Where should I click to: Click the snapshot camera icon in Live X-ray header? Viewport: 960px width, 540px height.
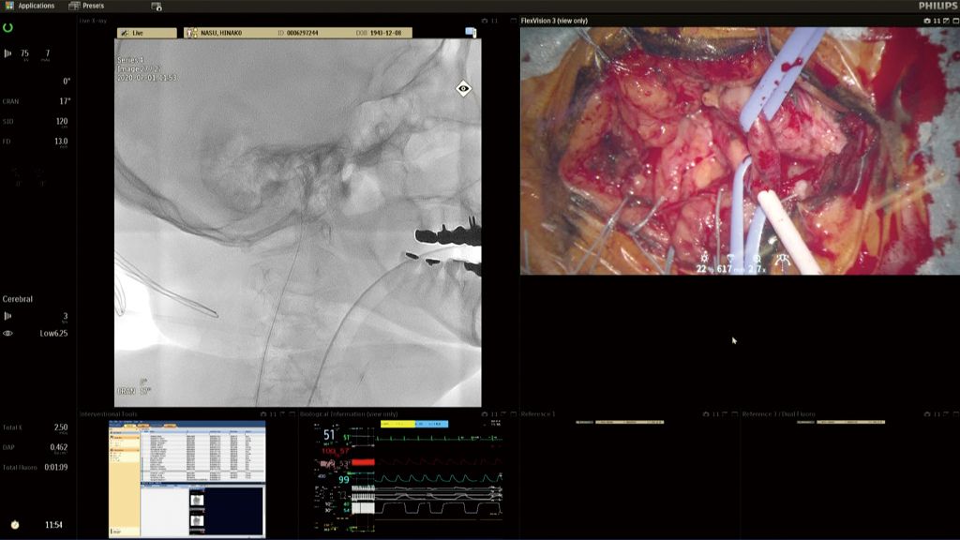(485, 21)
